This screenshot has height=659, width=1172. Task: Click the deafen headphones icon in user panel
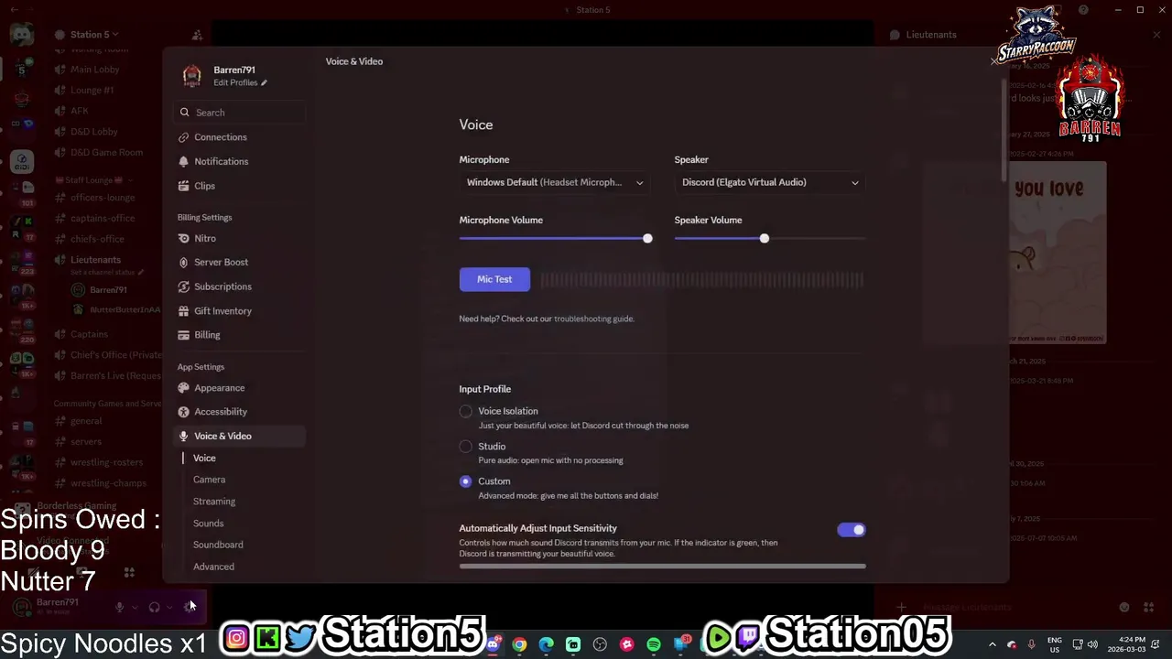pyautogui.click(x=154, y=607)
